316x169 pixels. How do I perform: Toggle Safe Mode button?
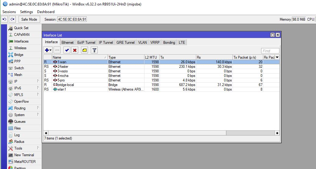click(x=29, y=19)
